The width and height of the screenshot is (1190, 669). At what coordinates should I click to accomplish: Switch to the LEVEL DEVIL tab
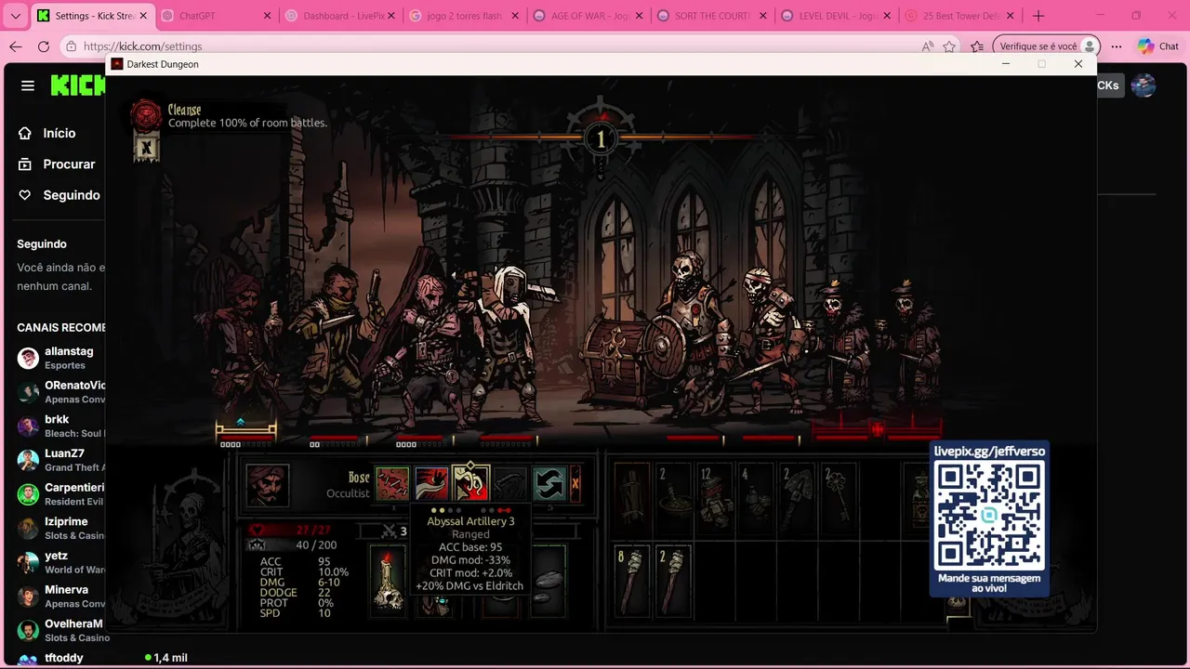point(835,16)
